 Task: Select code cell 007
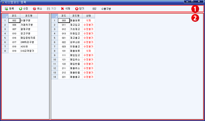tap(14, 29)
